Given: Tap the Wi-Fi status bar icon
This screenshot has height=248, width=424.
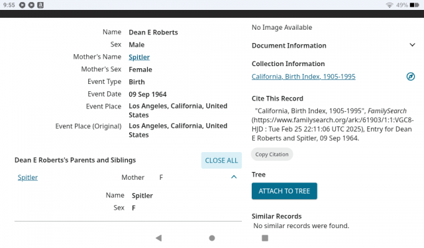Looking at the screenshot, I should click(x=389, y=5).
